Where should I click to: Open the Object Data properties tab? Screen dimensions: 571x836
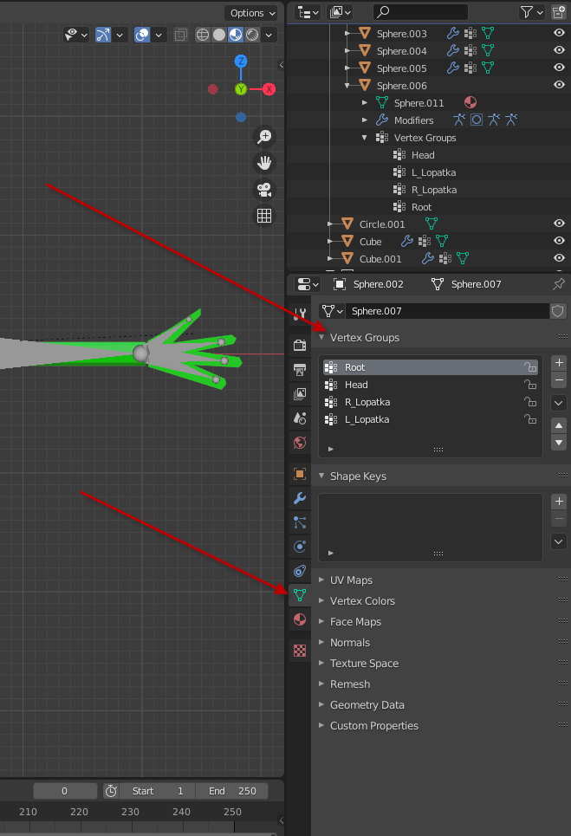tap(300, 594)
